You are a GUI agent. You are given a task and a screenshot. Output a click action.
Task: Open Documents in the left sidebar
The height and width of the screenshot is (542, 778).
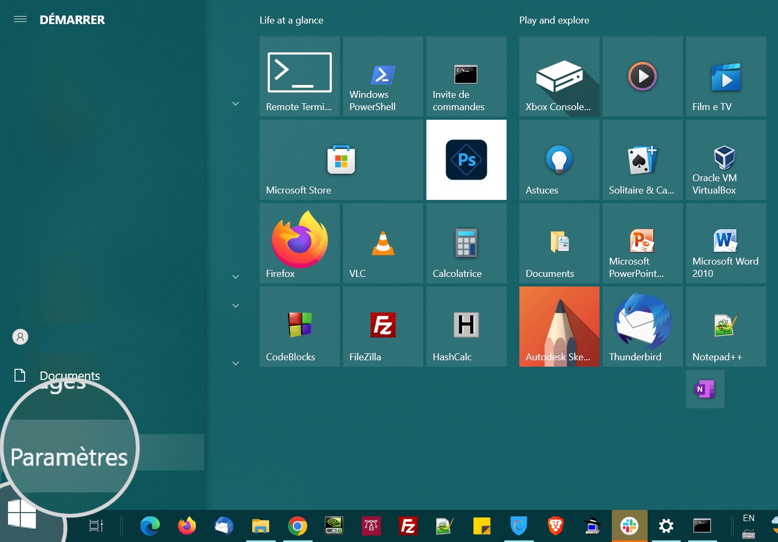[x=70, y=376]
